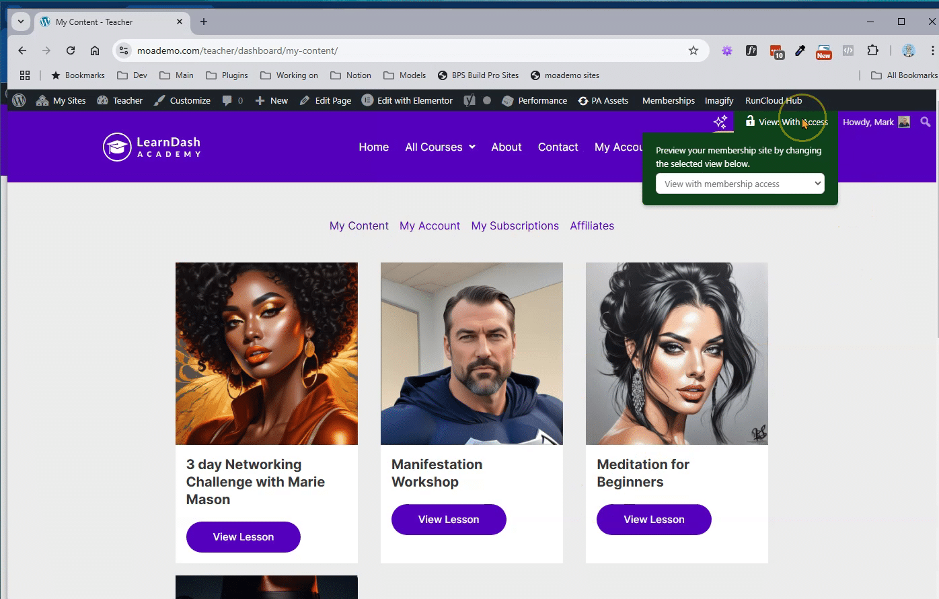Open the Performance menu in admin bar
Image resolution: width=939 pixels, height=599 pixels.
pos(534,100)
